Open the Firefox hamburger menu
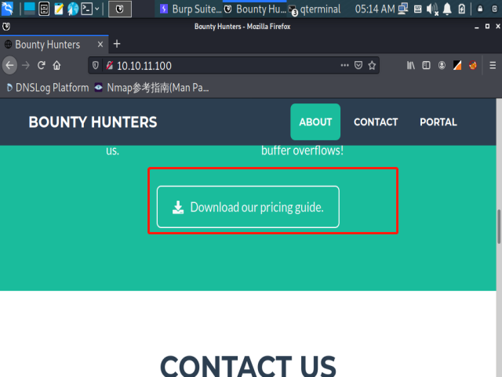The height and width of the screenshot is (377, 502). coord(493,66)
